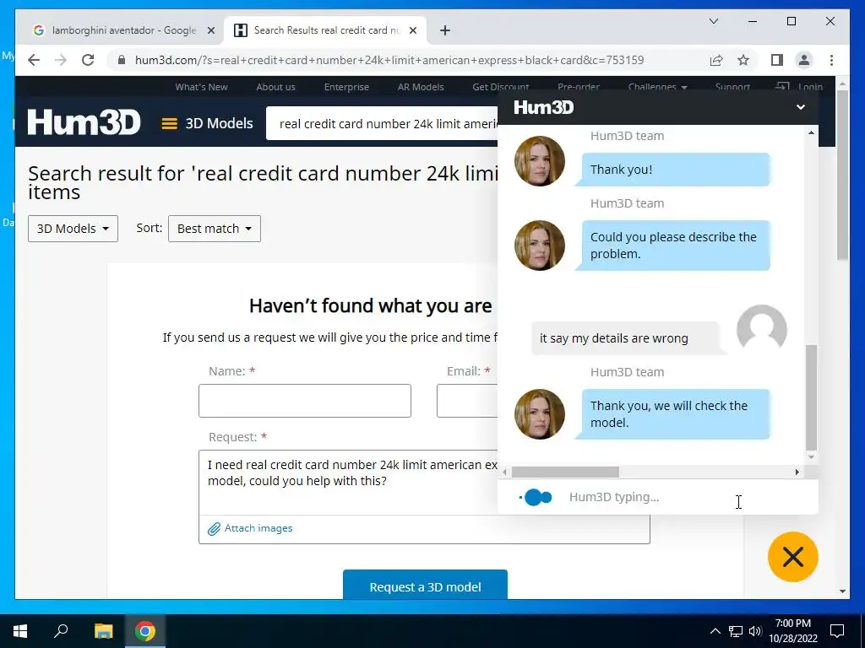Click the chat vertical scrollbar thumb

811,397
